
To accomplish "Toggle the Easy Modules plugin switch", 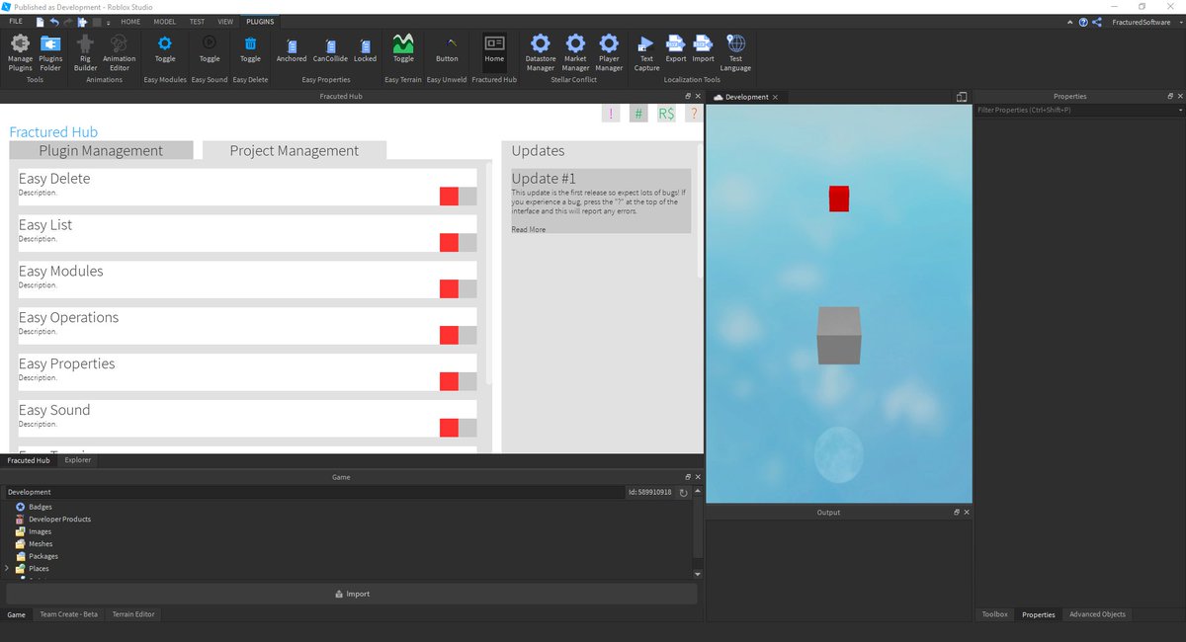I will 458,288.
